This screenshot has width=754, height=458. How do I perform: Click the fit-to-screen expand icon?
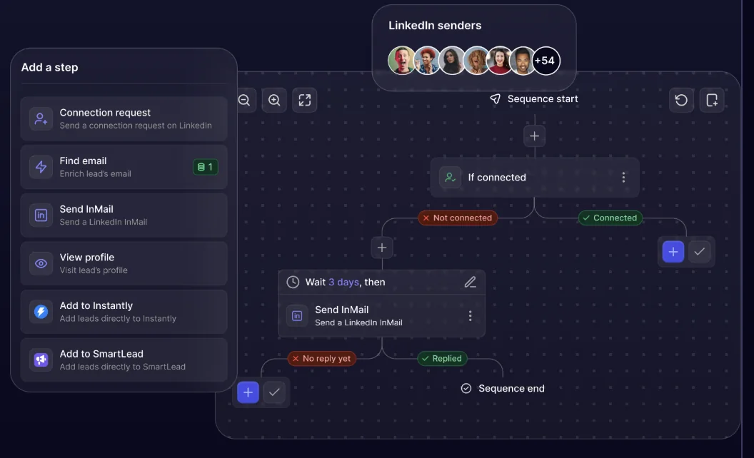tap(304, 100)
